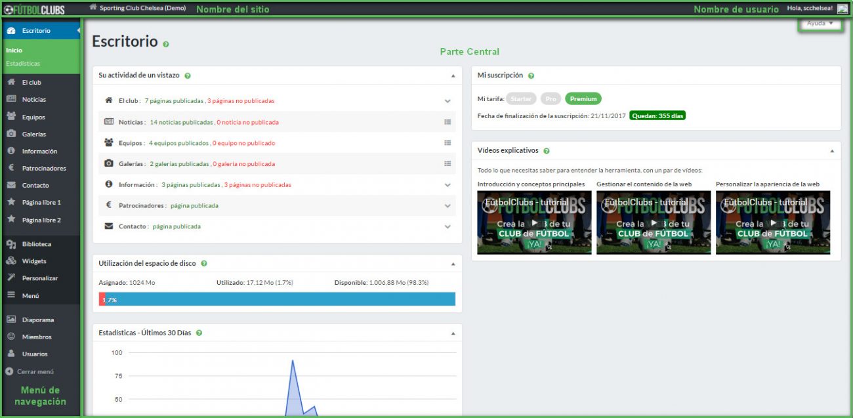Open the Patrocinadores euro icon in sidebar

click(x=11, y=168)
